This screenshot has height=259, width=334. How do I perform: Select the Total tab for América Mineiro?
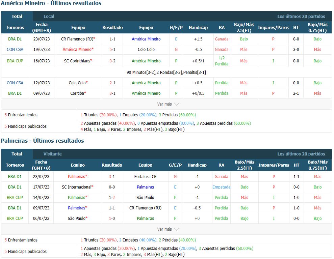point(17,17)
